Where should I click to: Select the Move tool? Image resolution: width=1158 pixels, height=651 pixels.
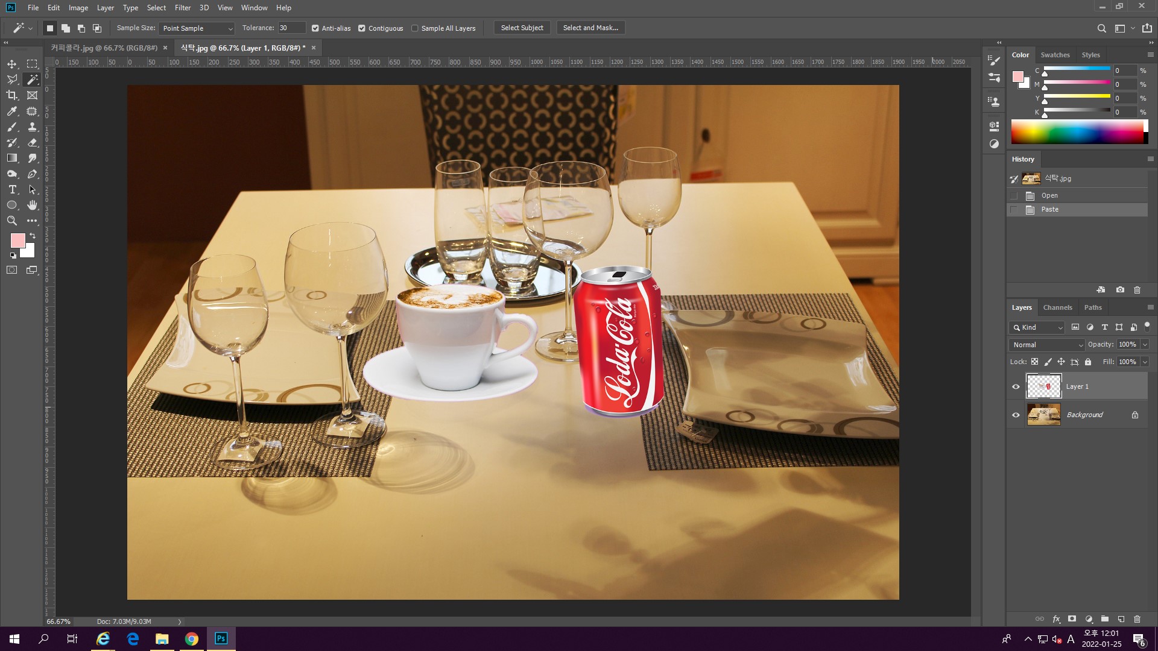[x=12, y=64]
